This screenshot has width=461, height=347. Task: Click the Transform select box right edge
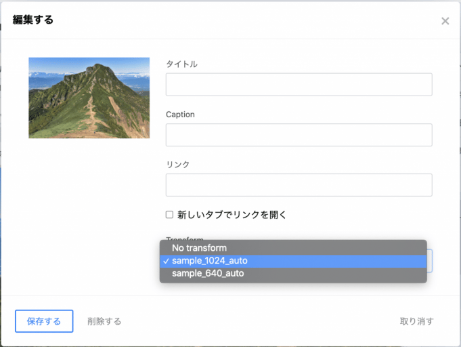pyautogui.click(x=429, y=261)
